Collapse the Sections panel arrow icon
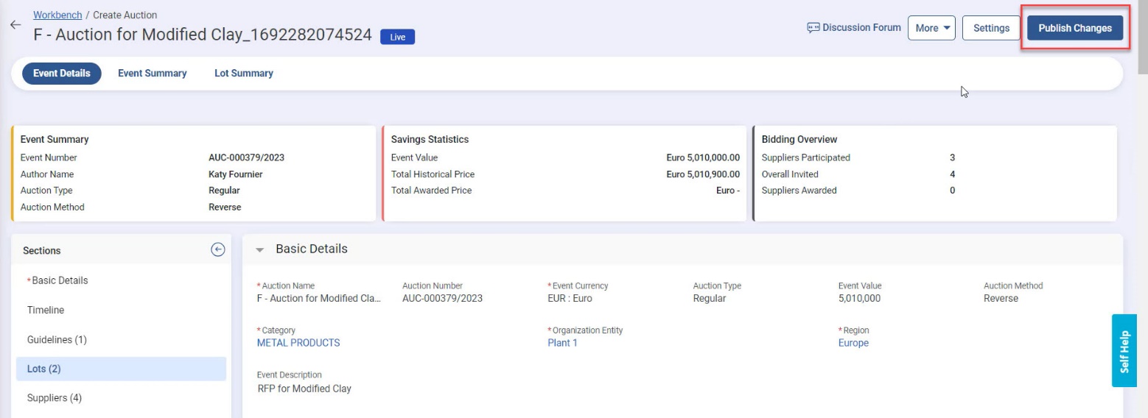The image size is (1148, 418). (x=217, y=249)
